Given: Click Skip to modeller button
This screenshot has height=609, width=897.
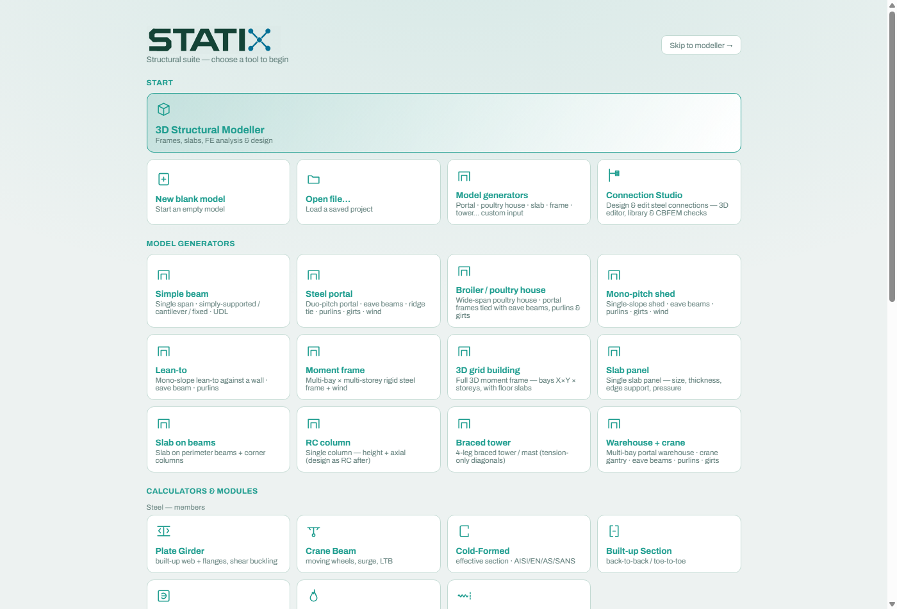Looking at the screenshot, I should 701,45.
